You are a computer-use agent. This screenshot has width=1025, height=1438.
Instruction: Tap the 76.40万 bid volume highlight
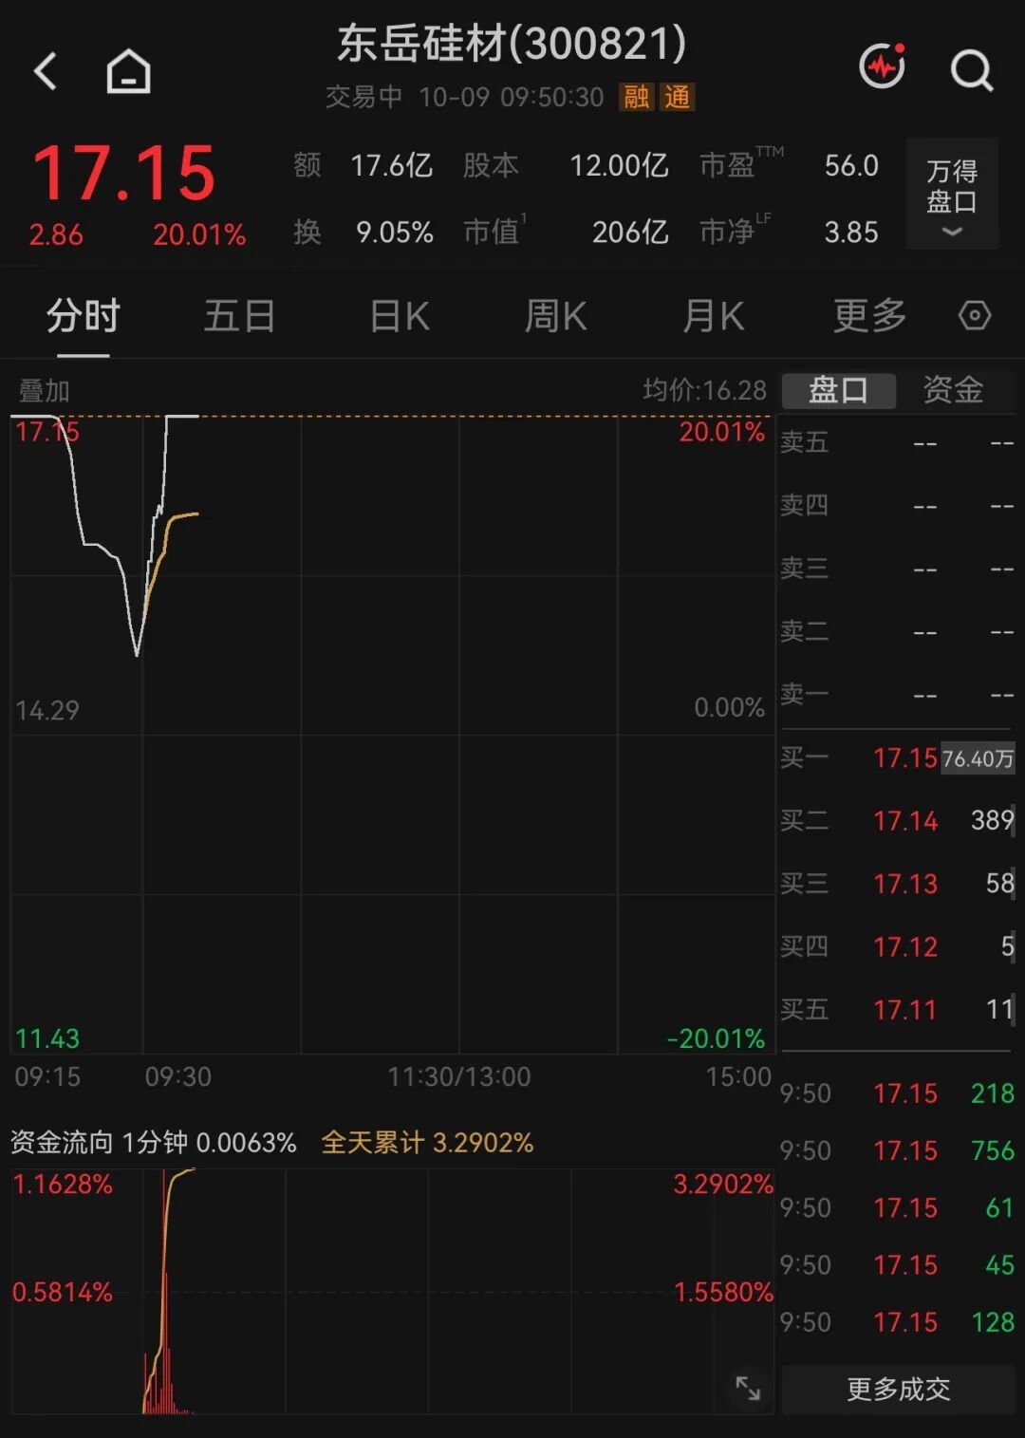click(x=978, y=758)
